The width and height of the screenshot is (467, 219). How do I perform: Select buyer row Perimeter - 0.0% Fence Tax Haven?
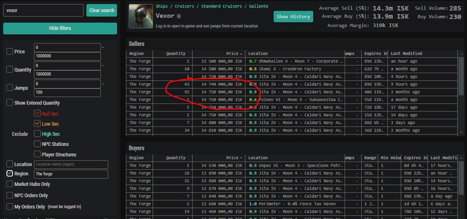(291, 204)
